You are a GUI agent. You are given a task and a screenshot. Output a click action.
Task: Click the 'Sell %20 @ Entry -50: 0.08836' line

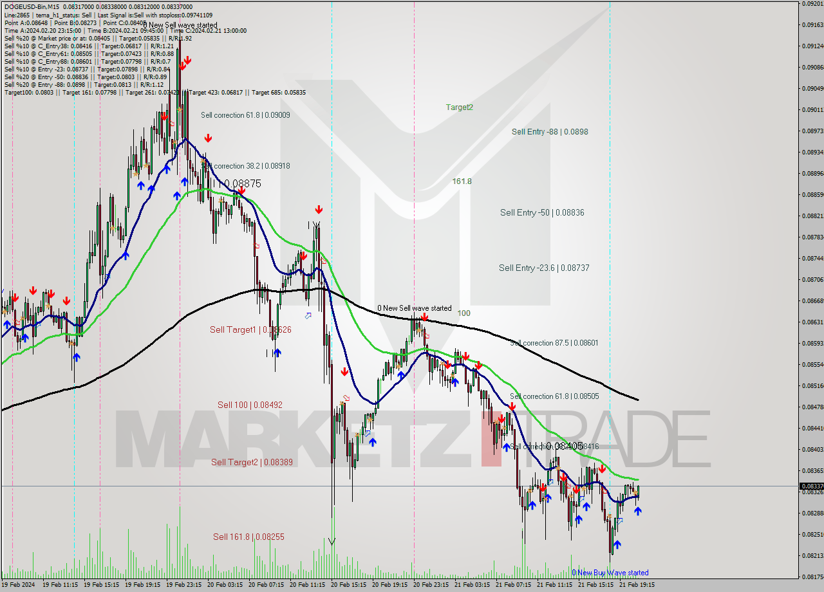pyautogui.click(x=86, y=77)
